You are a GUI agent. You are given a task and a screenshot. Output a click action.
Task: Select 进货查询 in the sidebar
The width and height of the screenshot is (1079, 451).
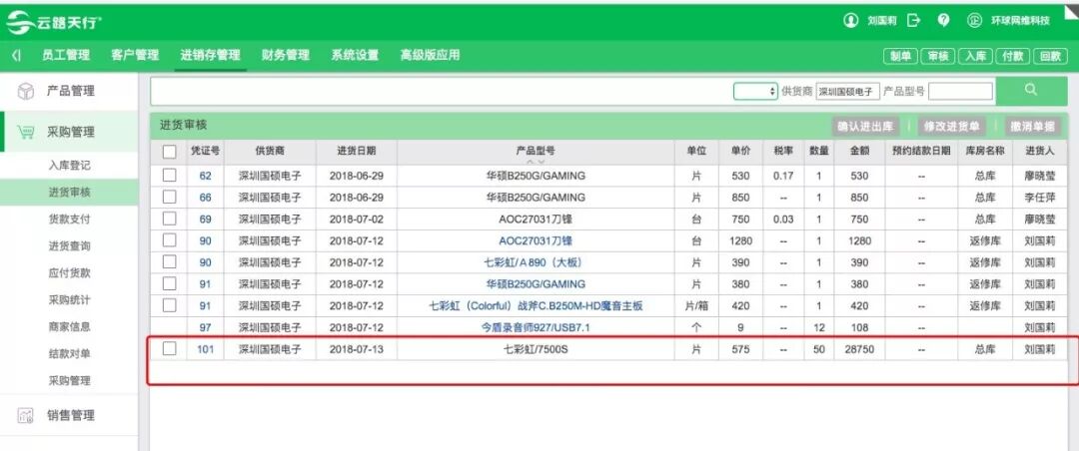[70, 246]
